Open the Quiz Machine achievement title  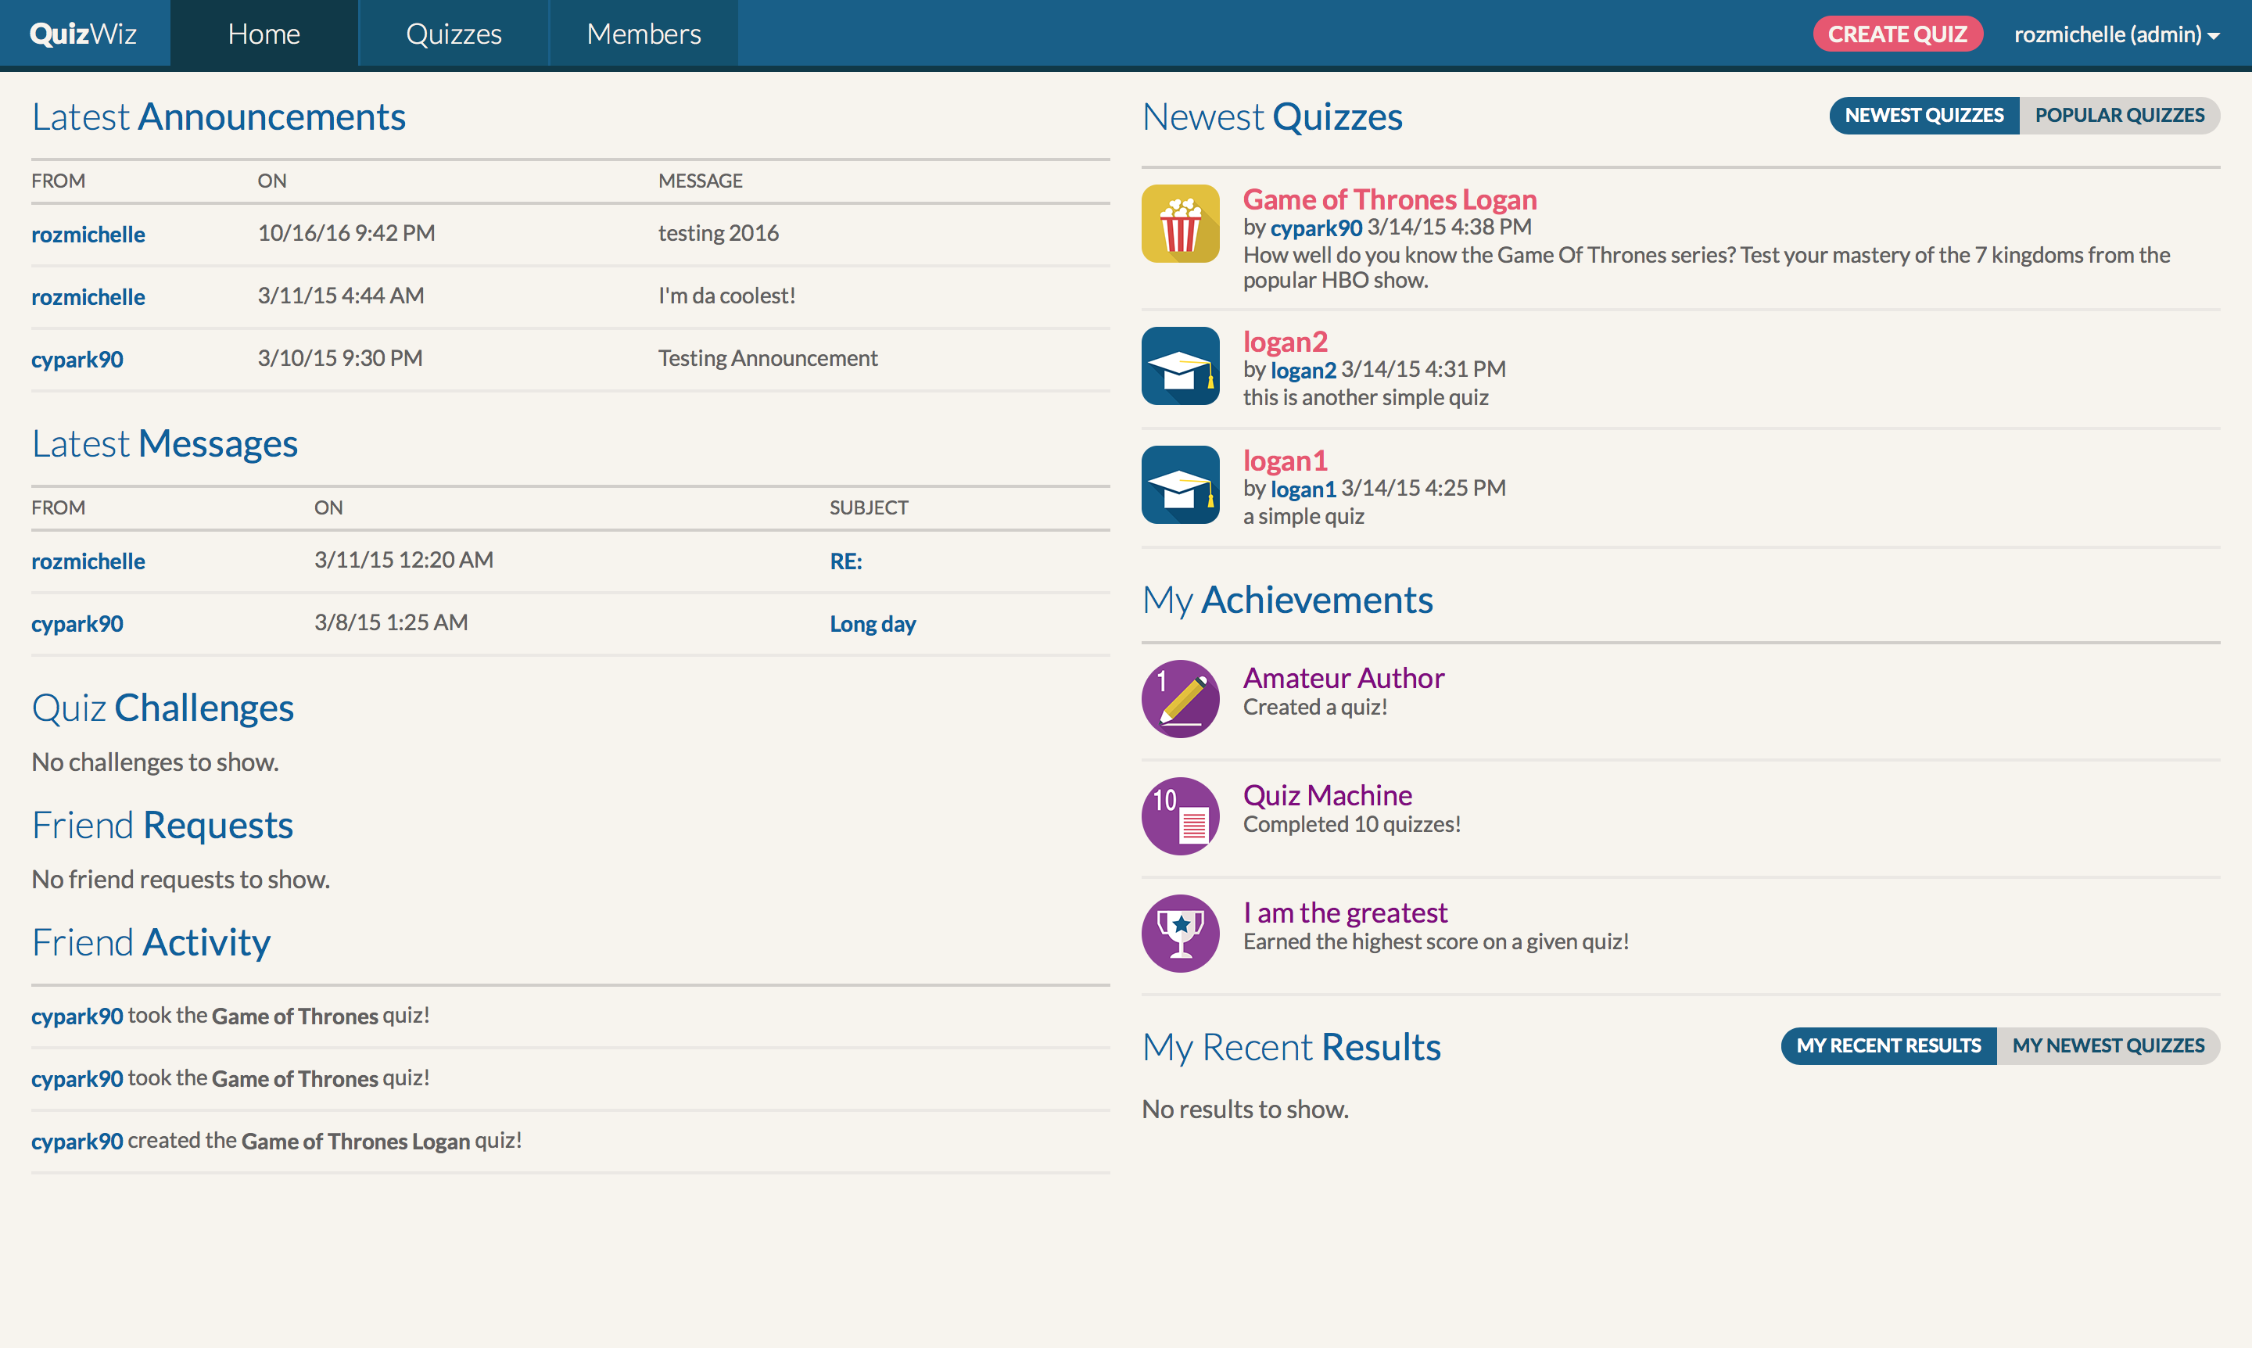1326,795
